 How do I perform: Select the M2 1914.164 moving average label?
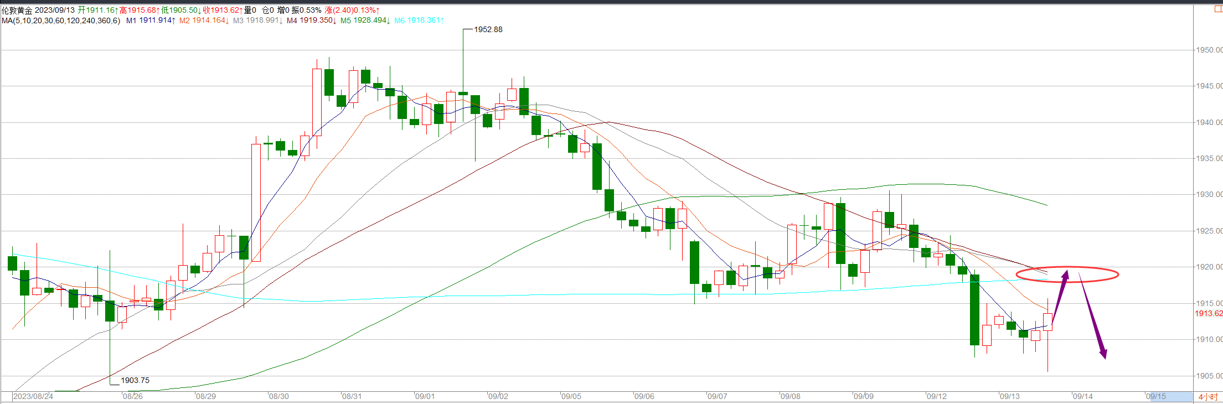click(x=204, y=20)
